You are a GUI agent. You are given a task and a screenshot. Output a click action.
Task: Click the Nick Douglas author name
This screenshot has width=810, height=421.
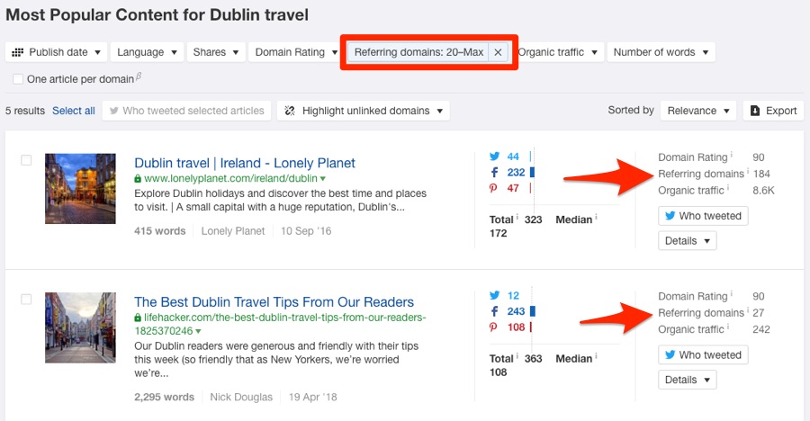click(240, 397)
